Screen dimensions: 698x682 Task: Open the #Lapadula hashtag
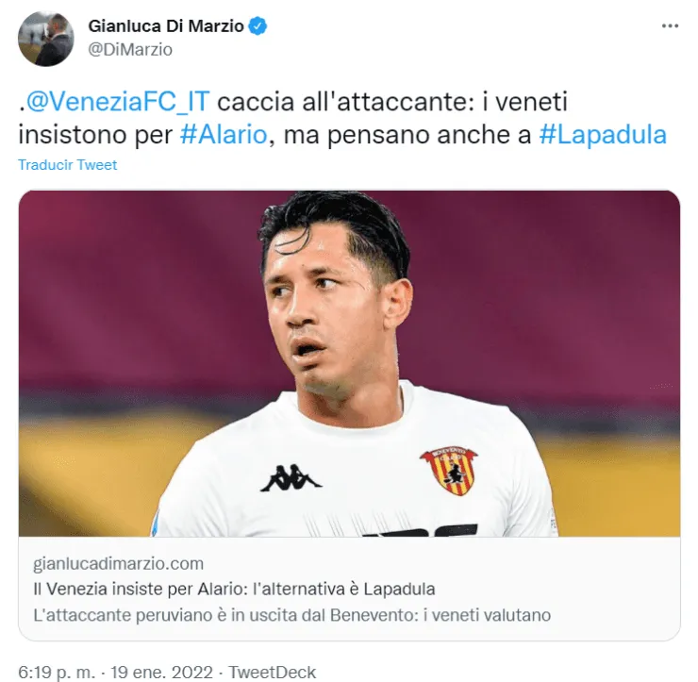(603, 135)
